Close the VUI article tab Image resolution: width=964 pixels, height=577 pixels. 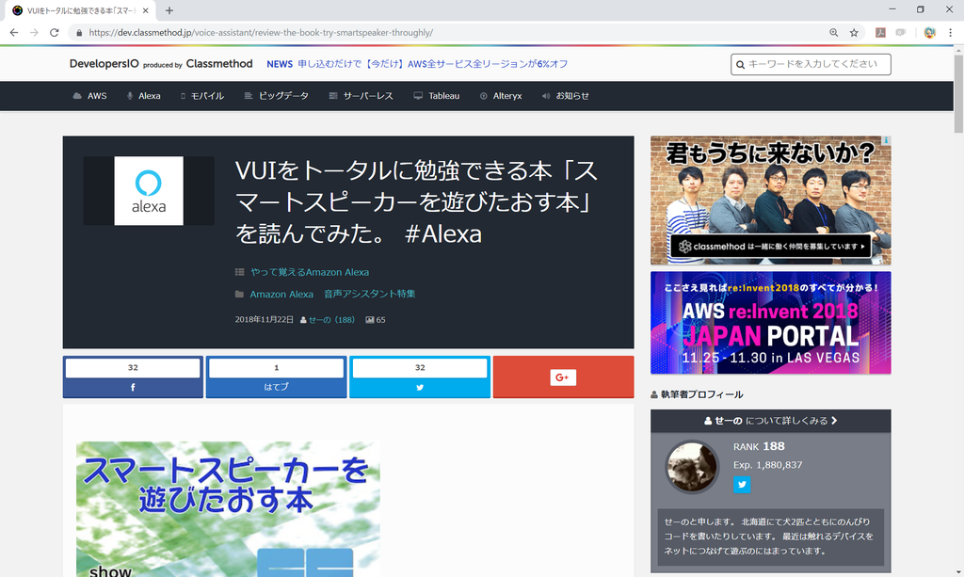(x=146, y=10)
